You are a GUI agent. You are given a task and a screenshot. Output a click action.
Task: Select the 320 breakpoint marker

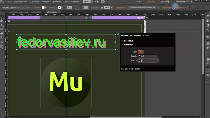(88, 18)
